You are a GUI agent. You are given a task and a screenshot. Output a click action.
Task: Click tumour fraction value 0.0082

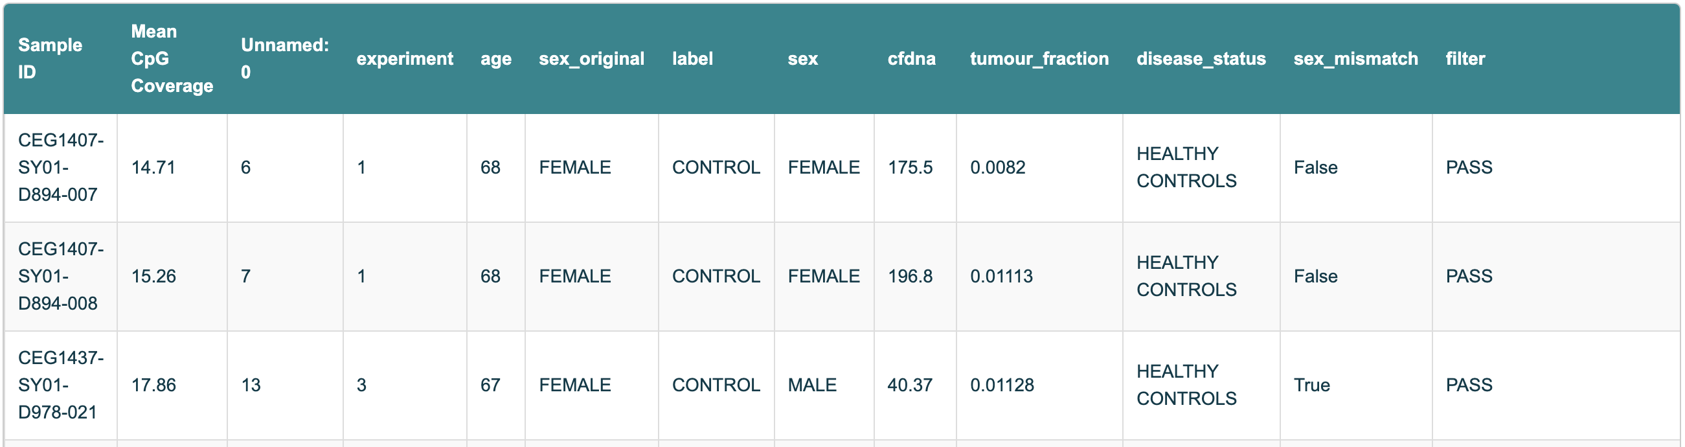click(x=997, y=168)
